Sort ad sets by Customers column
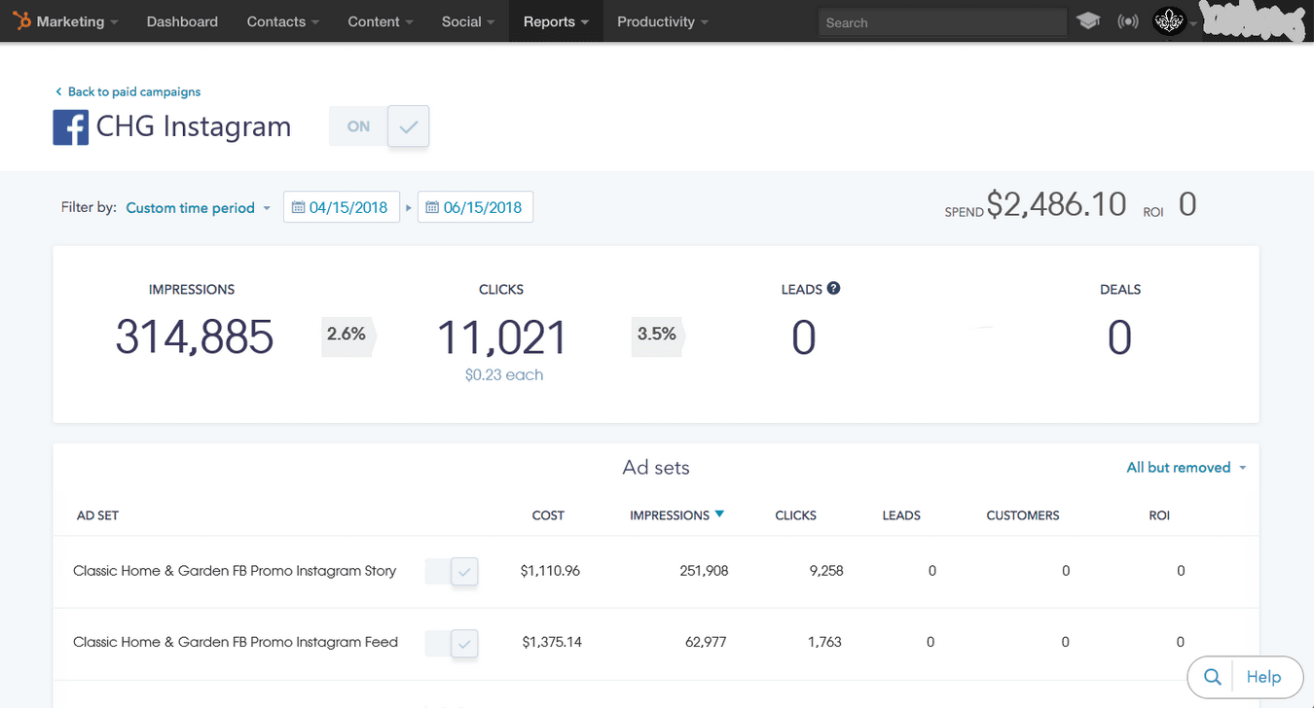The width and height of the screenshot is (1314, 708). coord(1023,515)
